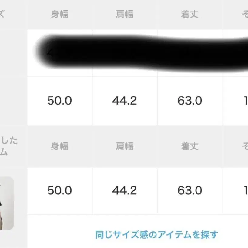
Task: Select the 着丈 header in the first header row
Action: pos(190,15)
